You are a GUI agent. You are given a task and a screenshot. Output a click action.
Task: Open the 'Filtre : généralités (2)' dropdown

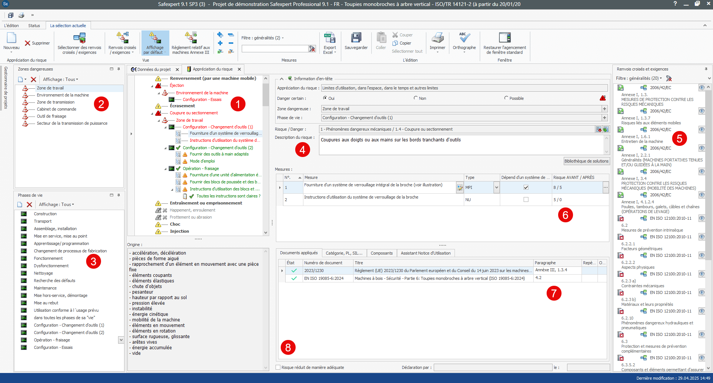(x=263, y=38)
